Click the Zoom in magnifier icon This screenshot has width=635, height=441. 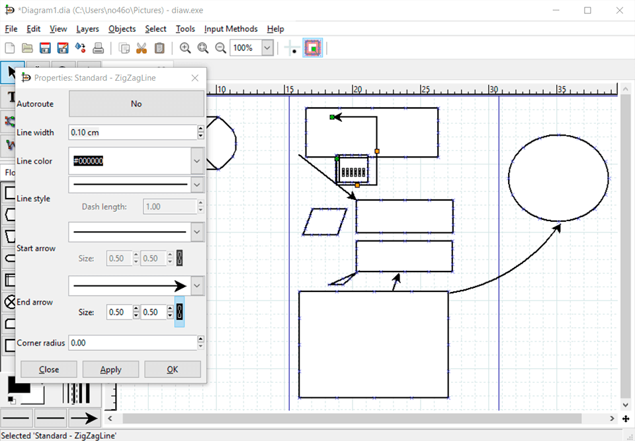(185, 48)
